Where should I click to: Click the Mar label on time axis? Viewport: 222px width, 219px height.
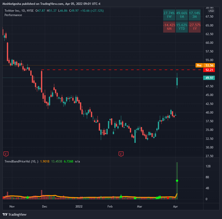point(140,206)
